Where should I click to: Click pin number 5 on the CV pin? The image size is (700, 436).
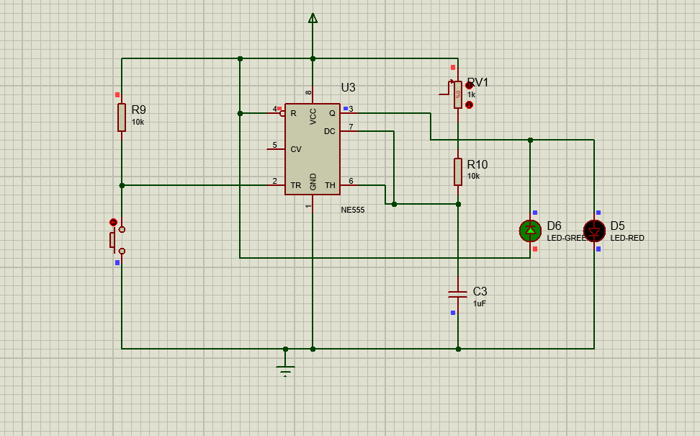click(274, 145)
